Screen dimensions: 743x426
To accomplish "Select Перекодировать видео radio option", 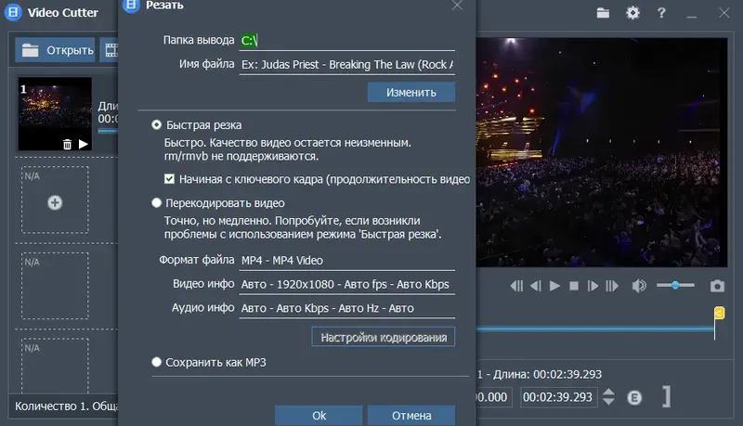I will (x=156, y=203).
